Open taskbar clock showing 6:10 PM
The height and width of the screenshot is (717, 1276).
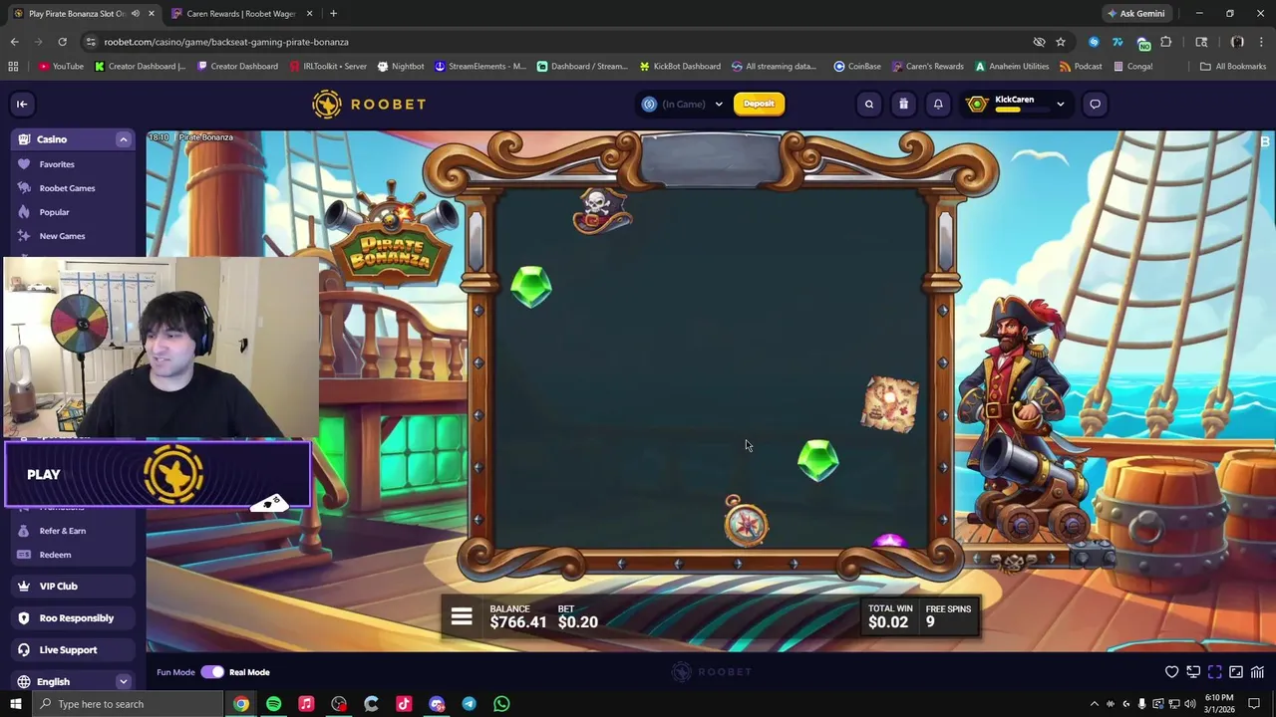coord(1218,703)
